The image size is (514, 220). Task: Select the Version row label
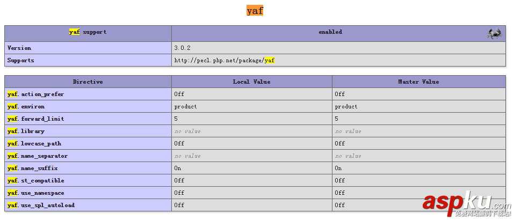[x=19, y=48]
